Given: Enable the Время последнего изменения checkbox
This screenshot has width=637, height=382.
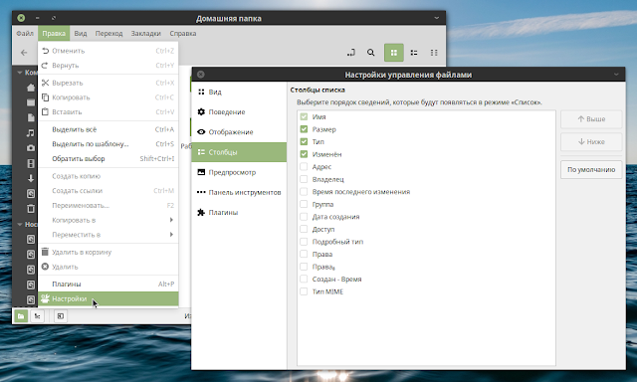Looking at the screenshot, I should tap(304, 192).
